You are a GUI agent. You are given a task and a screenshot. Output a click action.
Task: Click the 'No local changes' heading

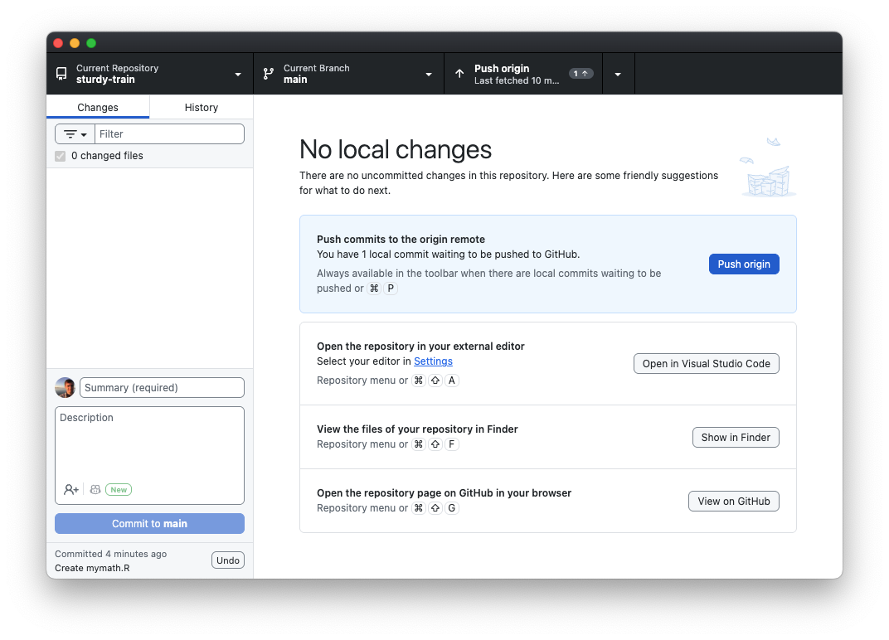coord(396,150)
